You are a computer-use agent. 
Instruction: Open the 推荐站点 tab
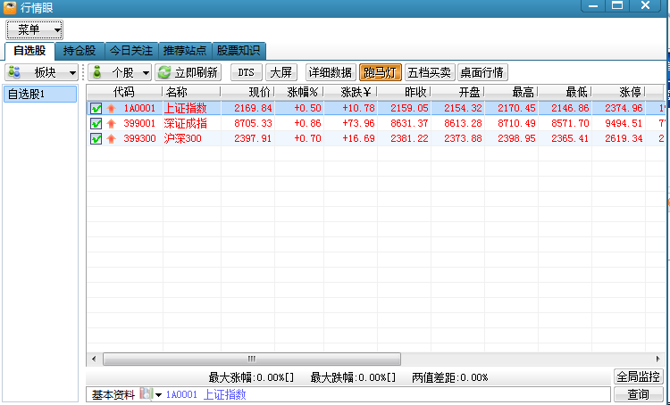coord(185,51)
